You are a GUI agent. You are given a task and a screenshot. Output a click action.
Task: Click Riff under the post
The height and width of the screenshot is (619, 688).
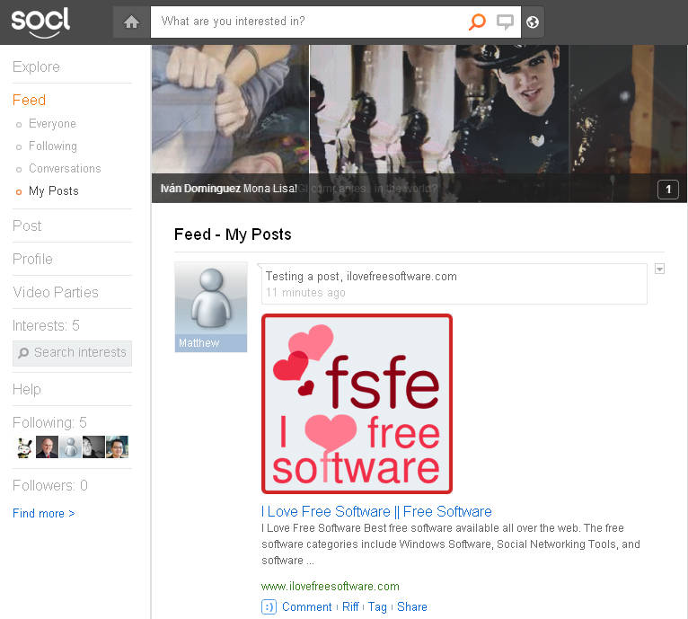click(x=350, y=606)
